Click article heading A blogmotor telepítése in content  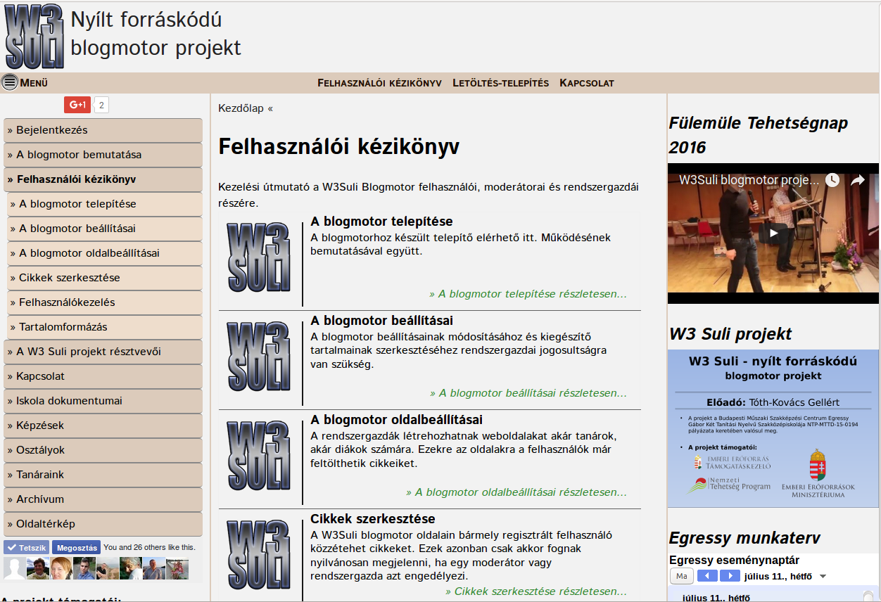(381, 222)
